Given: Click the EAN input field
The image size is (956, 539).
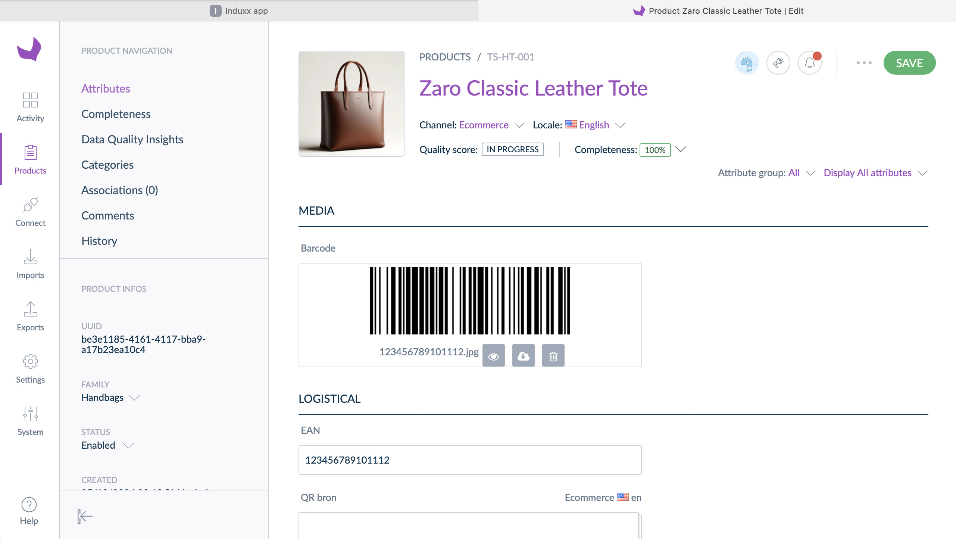Looking at the screenshot, I should [x=469, y=459].
